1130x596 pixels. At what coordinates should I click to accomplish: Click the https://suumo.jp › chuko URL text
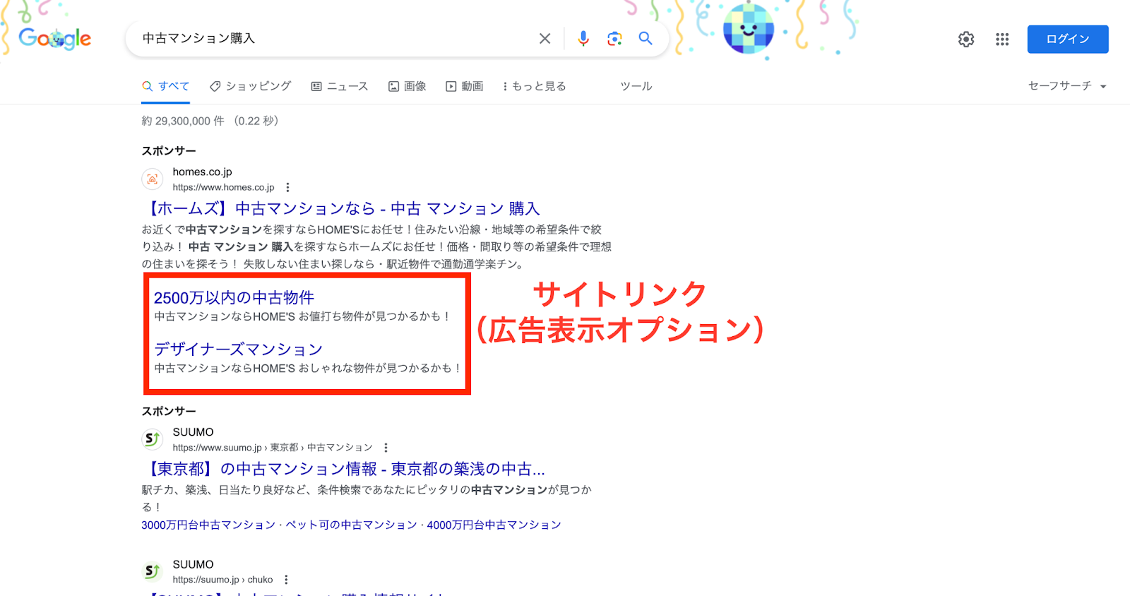(x=223, y=580)
